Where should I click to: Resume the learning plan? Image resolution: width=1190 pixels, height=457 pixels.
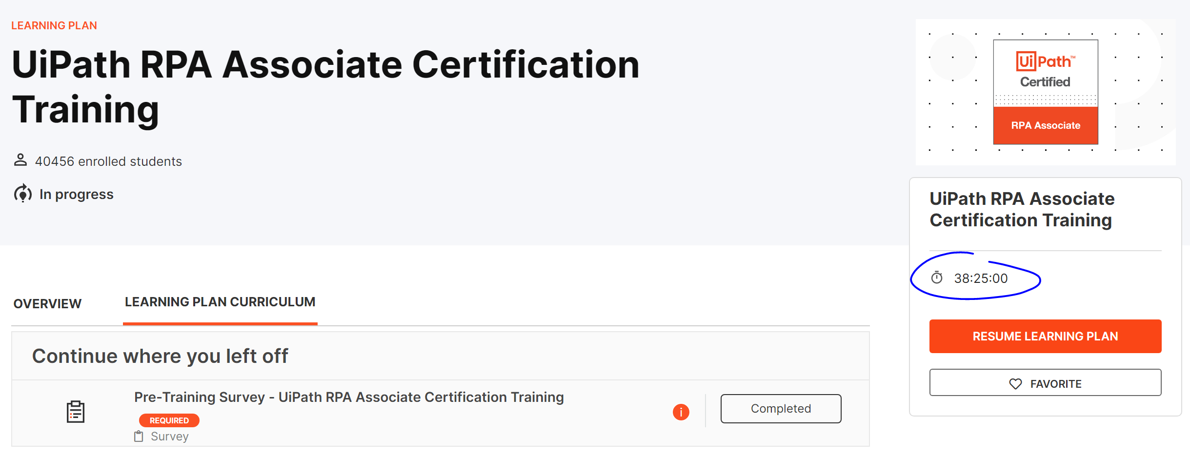tap(1045, 336)
